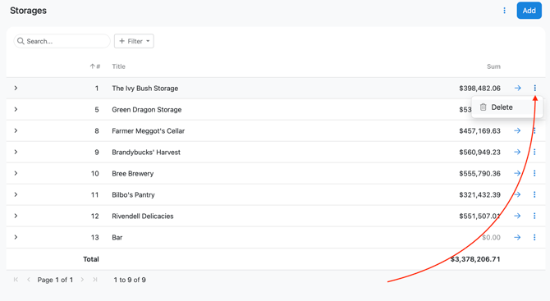Click the kebab menu for the Bar row

pyautogui.click(x=534, y=237)
